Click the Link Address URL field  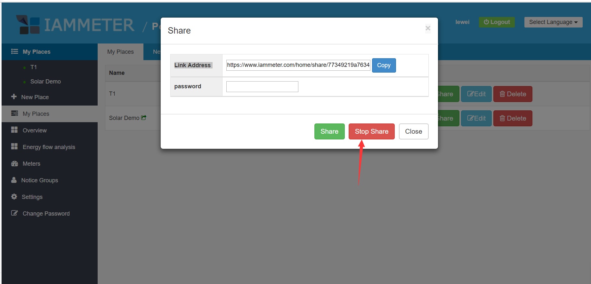[x=298, y=65]
